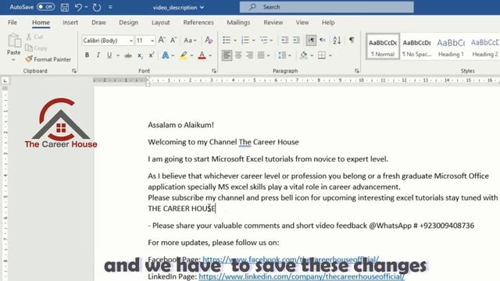Open the Facebook page hyperlink
The height and width of the screenshot is (281, 500).
291,259
